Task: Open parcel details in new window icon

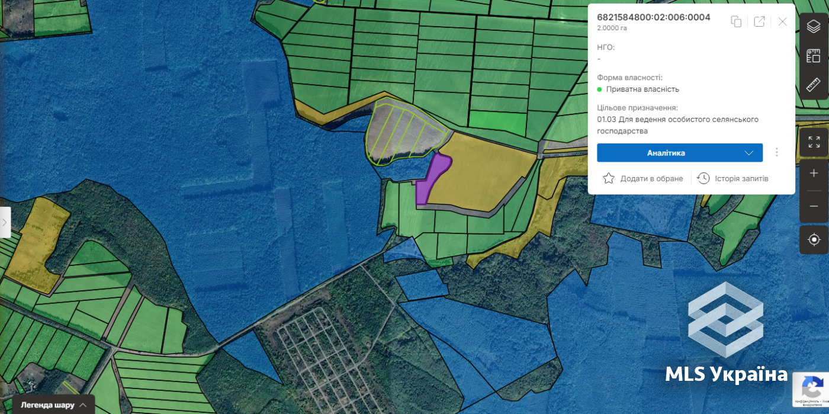Action: tap(759, 21)
